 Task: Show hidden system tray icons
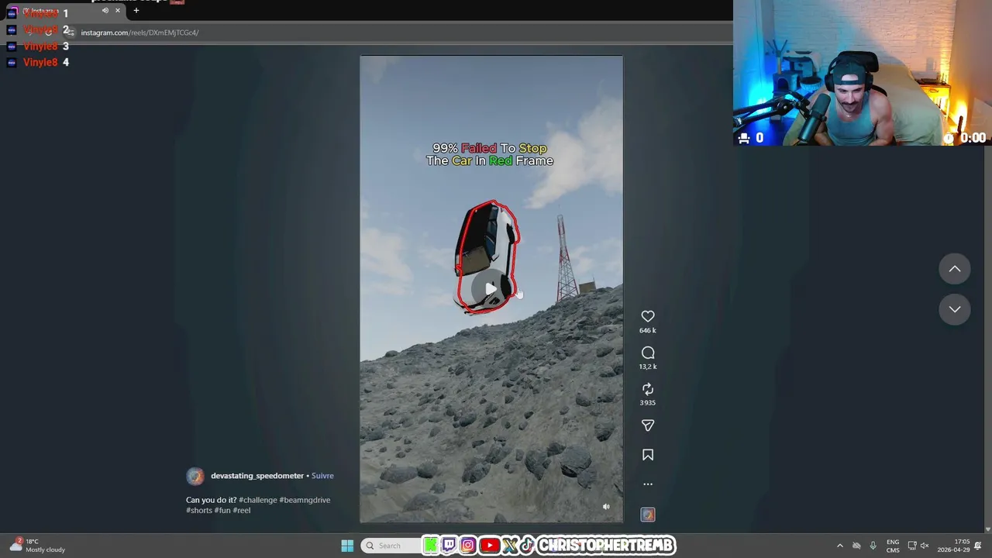click(839, 546)
